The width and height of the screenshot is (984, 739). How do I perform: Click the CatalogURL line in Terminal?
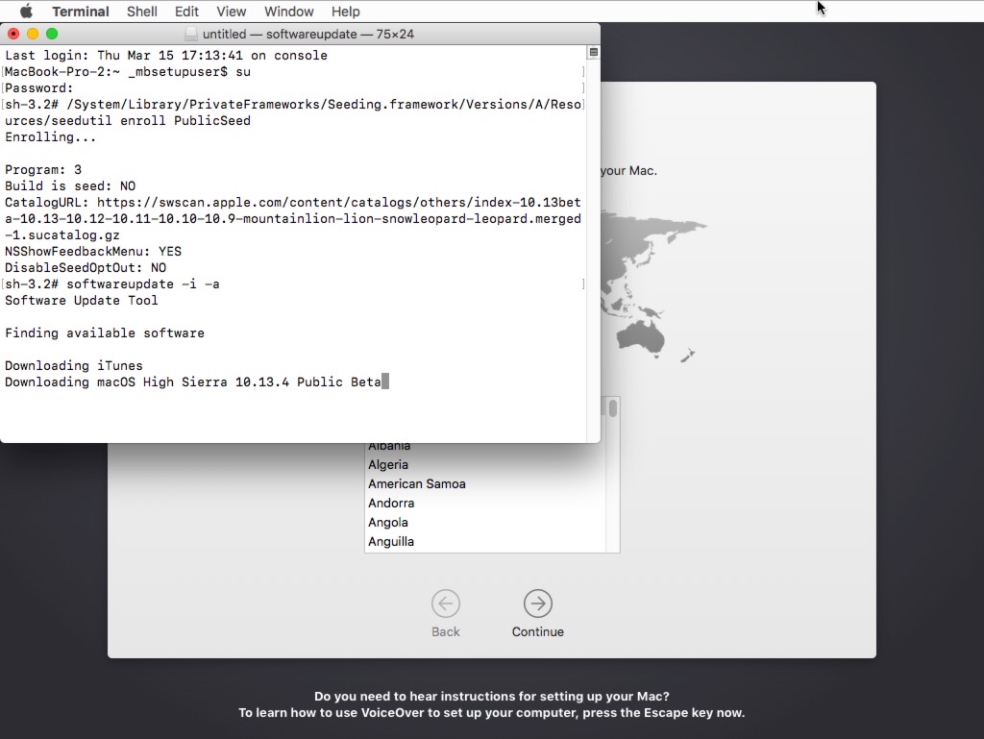point(292,219)
